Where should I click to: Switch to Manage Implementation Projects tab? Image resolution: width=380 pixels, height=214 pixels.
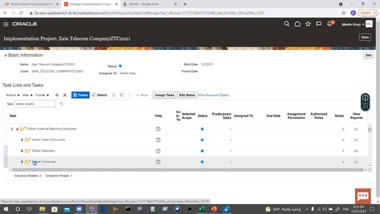point(91,4)
